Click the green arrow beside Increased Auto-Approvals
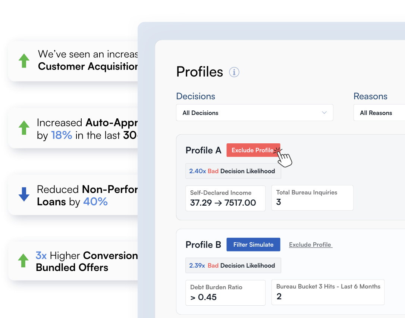405x318 pixels. (24, 128)
